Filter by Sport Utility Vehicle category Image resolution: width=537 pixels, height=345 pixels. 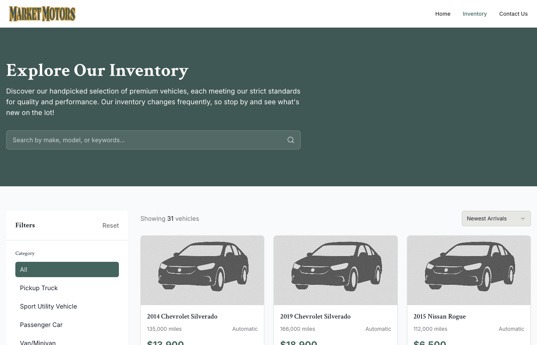pyautogui.click(x=67, y=306)
